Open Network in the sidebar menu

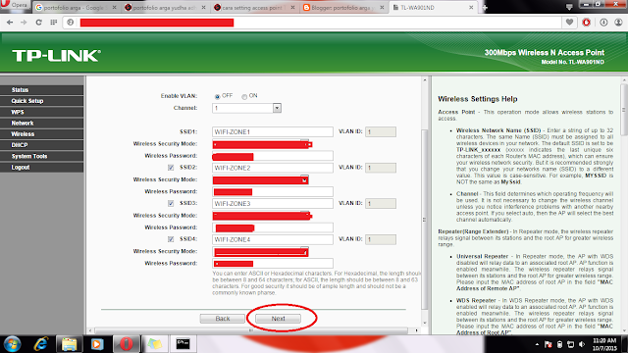[41, 123]
